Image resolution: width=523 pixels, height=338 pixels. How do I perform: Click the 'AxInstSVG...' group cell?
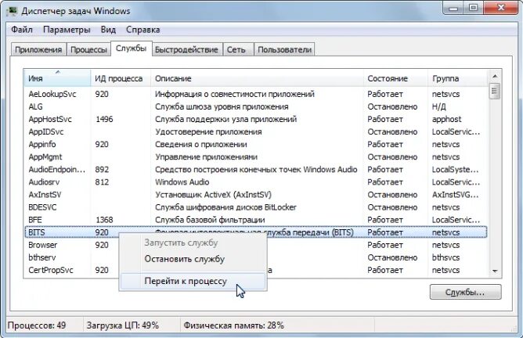(x=456, y=195)
